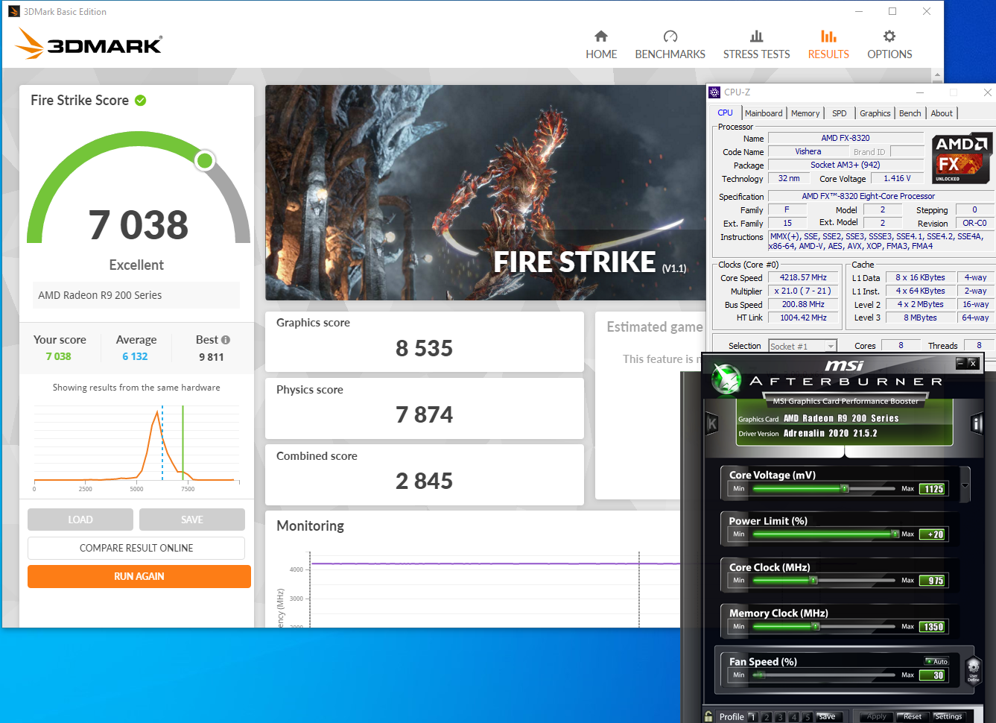Select Afterburner profile slot 5
Screen dimensions: 996x723
point(808,717)
